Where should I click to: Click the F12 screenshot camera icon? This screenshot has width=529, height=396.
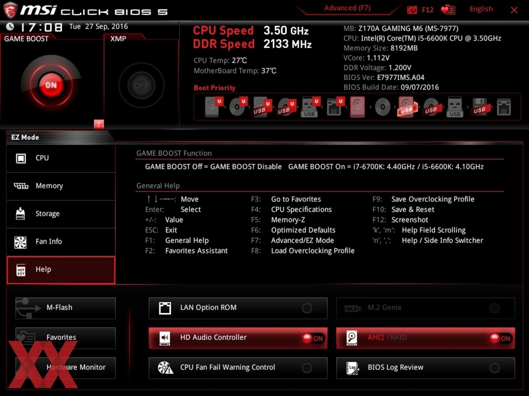(412, 10)
